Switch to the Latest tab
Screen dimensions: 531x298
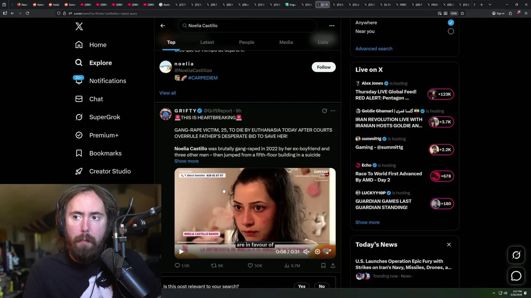(x=207, y=42)
